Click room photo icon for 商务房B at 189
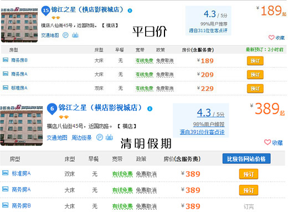 pos(6,60)
